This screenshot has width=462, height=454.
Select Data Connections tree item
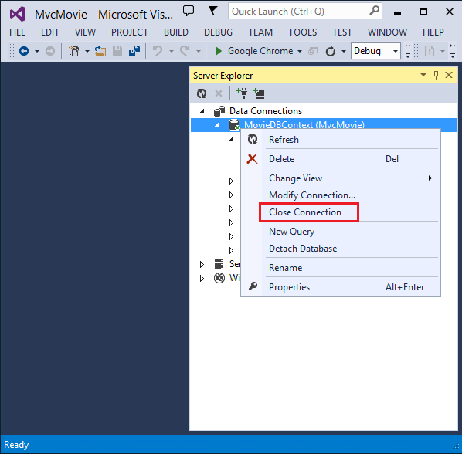pyautogui.click(x=266, y=111)
